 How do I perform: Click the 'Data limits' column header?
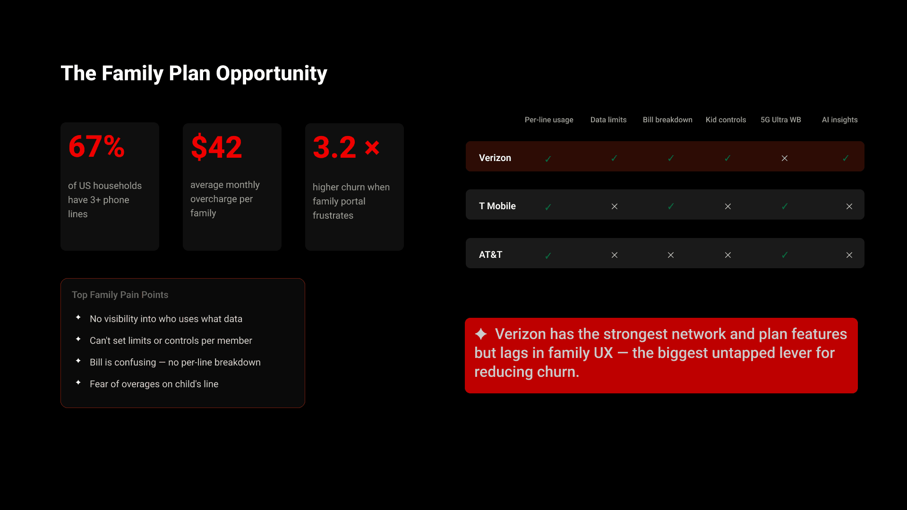click(x=608, y=120)
